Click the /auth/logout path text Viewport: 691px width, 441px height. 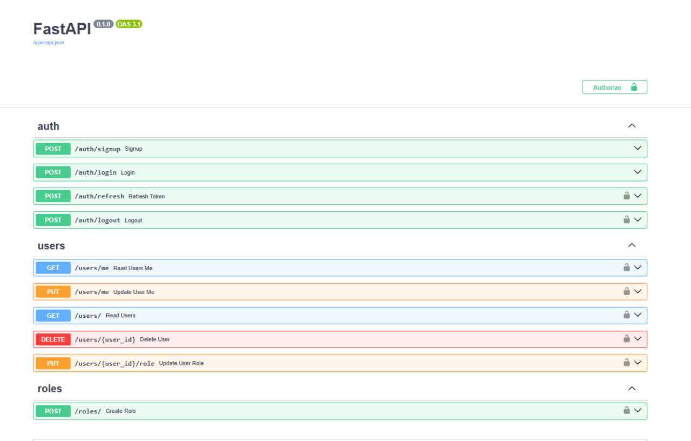pyautogui.click(x=98, y=220)
